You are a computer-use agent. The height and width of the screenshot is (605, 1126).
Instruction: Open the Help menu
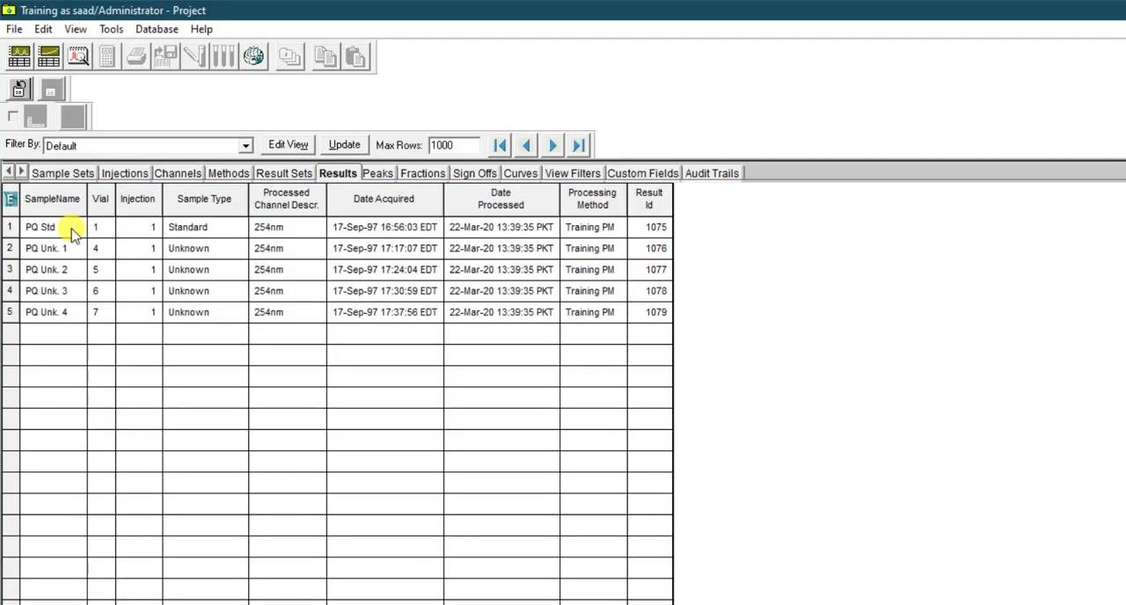[x=201, y=29]
